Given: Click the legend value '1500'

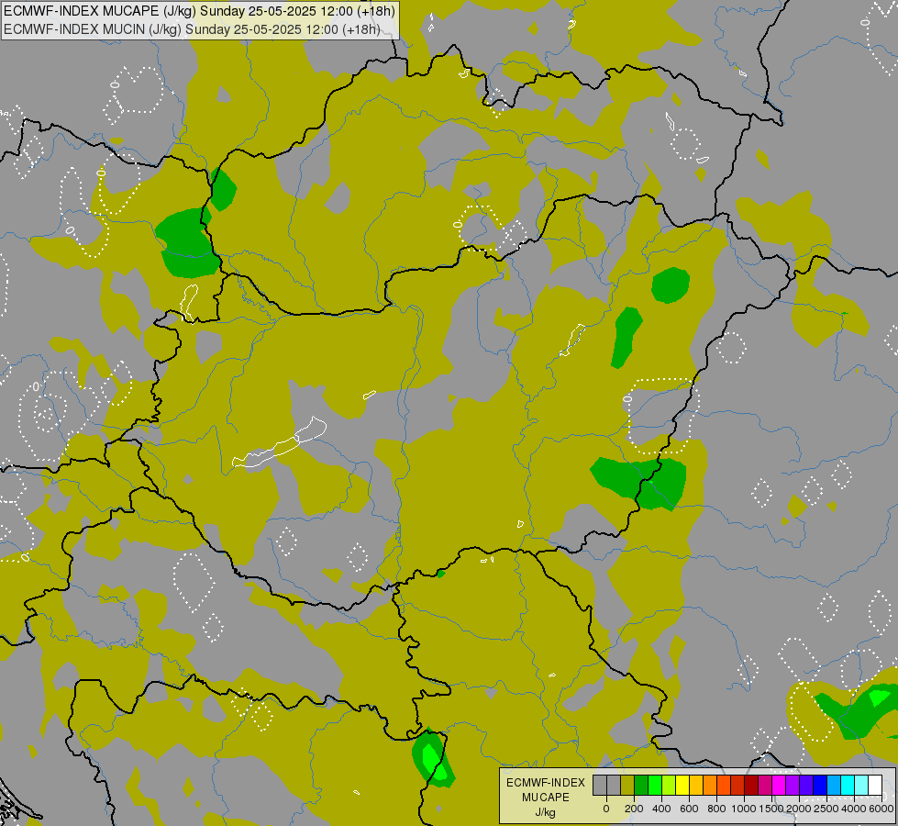Looking at the screenshot, I should pyautogui.click(x=771, y=809).
